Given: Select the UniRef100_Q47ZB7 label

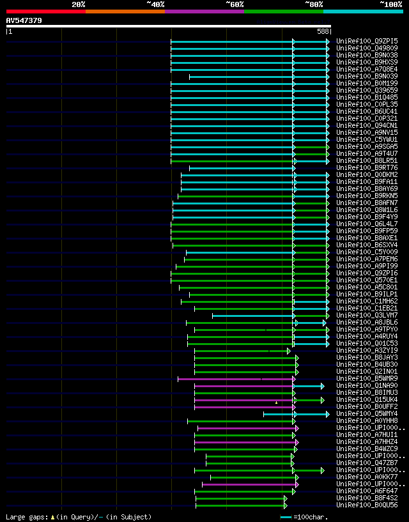Looking at the screenshot, I should pyautogui.click(x=367, y=463).
